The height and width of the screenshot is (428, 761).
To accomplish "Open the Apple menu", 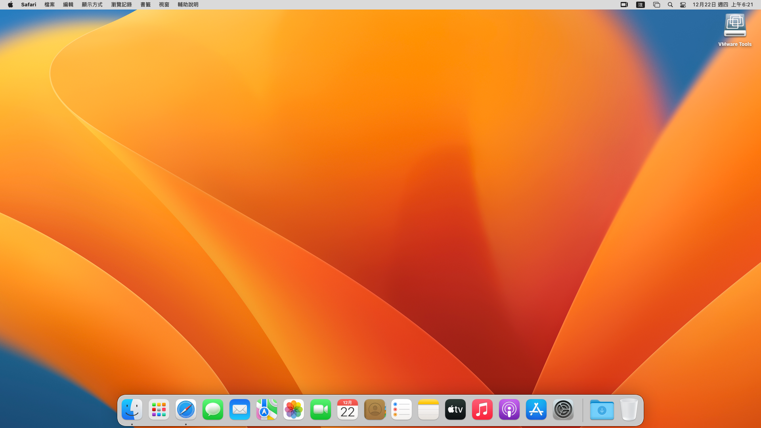I will [10, 5].
